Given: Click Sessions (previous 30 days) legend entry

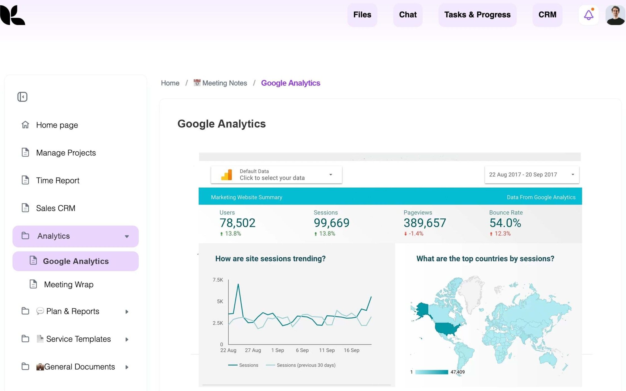Looking at the screenshot, I should click(x=301, y=365).
